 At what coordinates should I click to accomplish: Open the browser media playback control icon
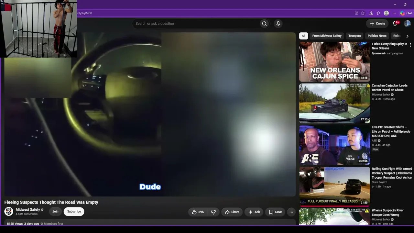point(371,13)
